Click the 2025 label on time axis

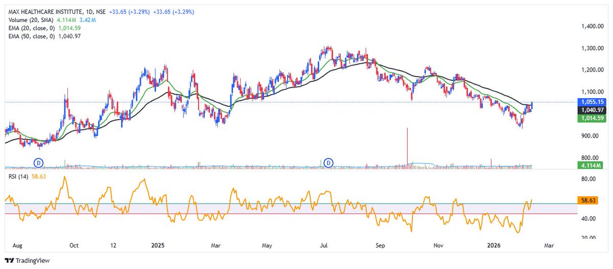click(157, 245)
